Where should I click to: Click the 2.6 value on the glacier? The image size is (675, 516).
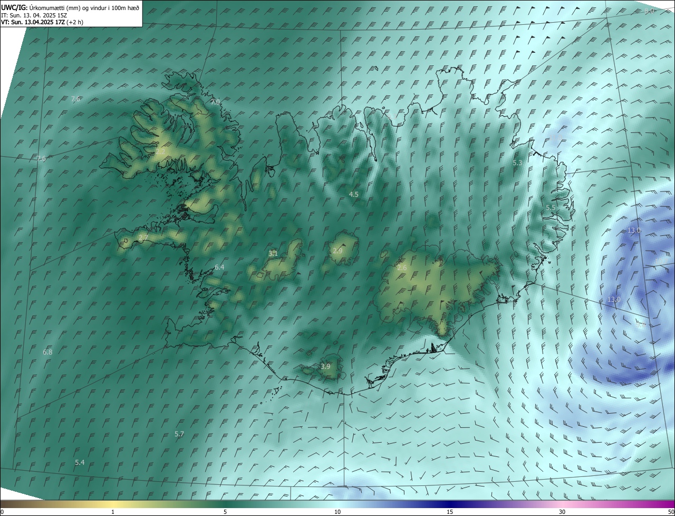tap(402, 268)
